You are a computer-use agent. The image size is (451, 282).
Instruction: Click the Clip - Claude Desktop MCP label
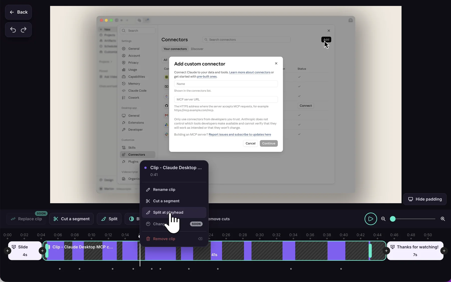coord(83,247)
